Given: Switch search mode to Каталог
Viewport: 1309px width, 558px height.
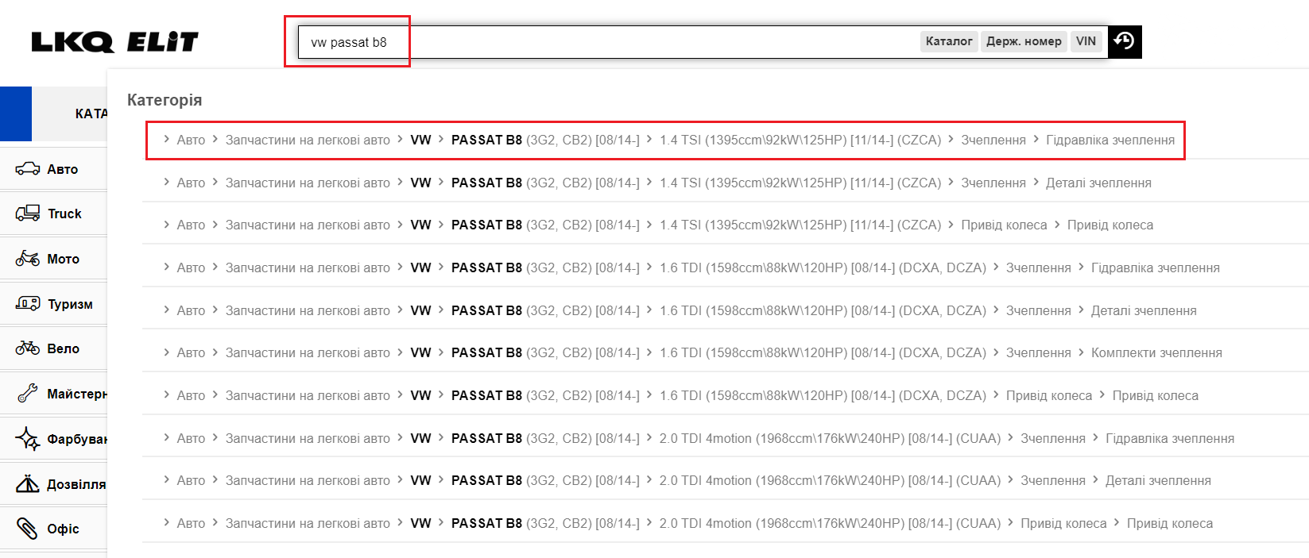Looking at the screenshot, I should click(x=948, y=41).
